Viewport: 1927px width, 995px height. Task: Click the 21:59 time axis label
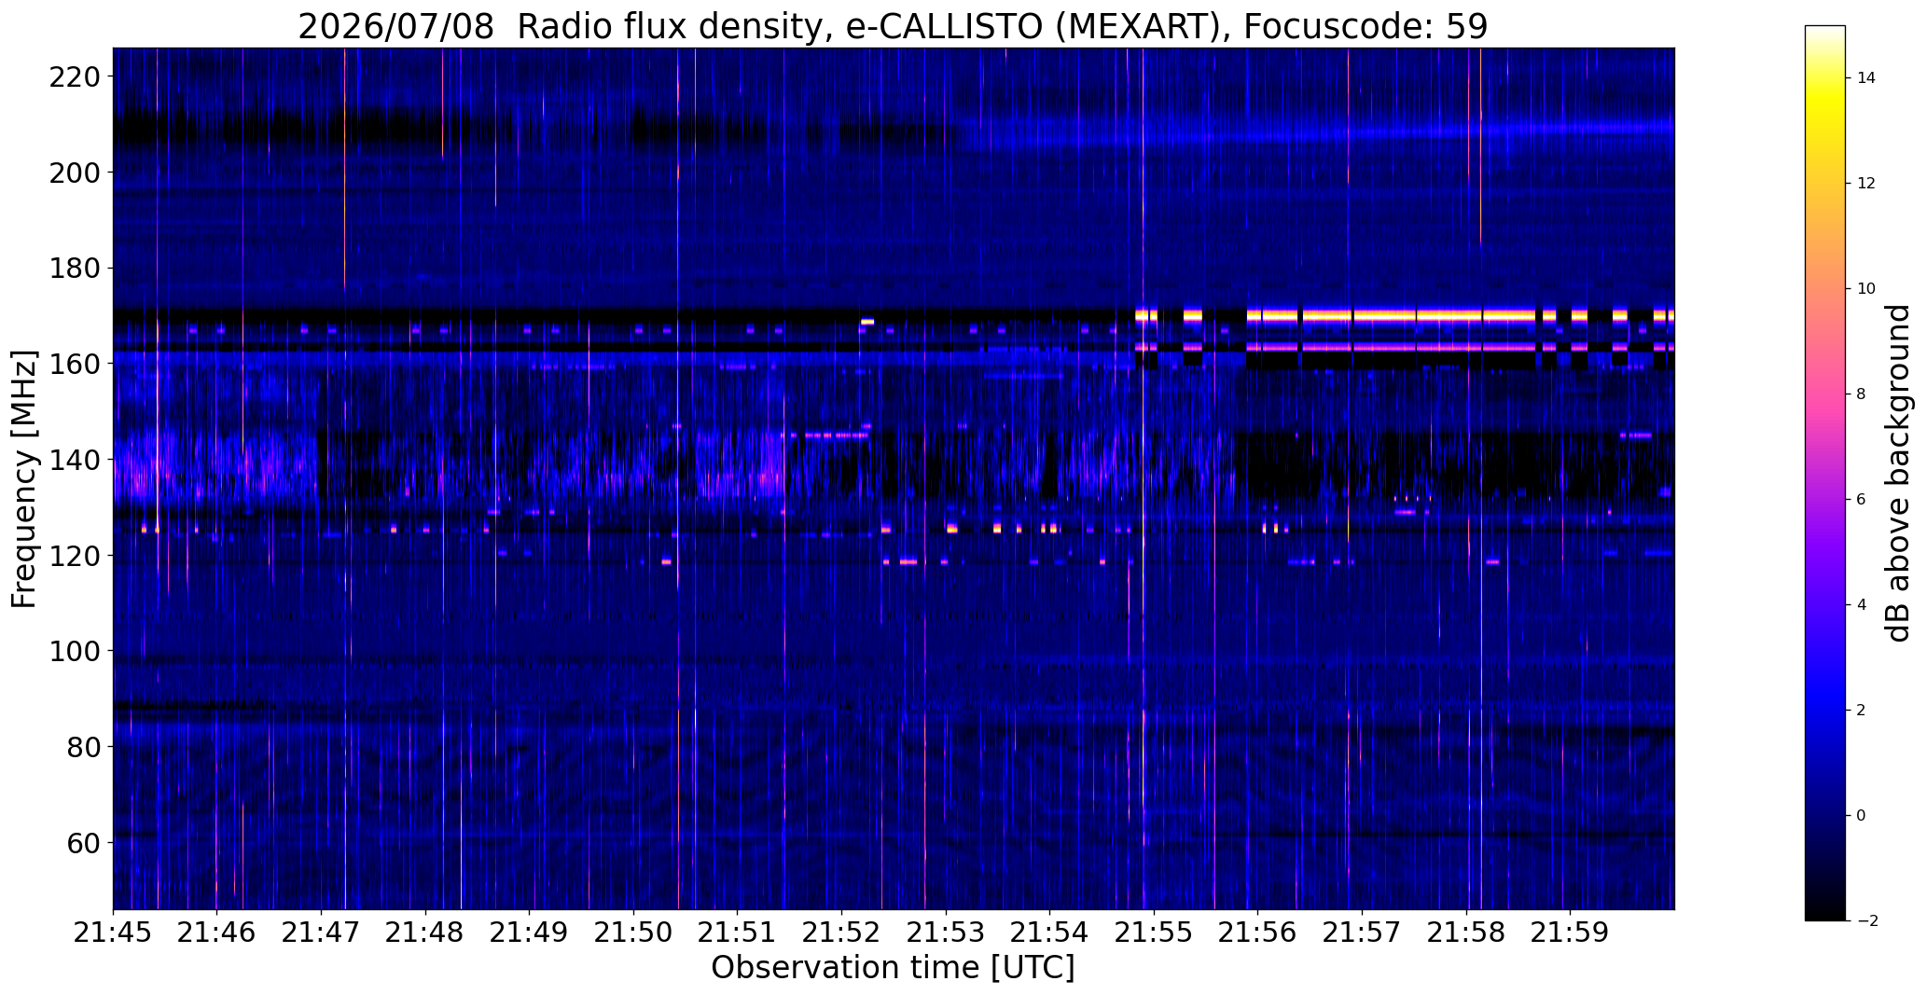coord(1571,933)
